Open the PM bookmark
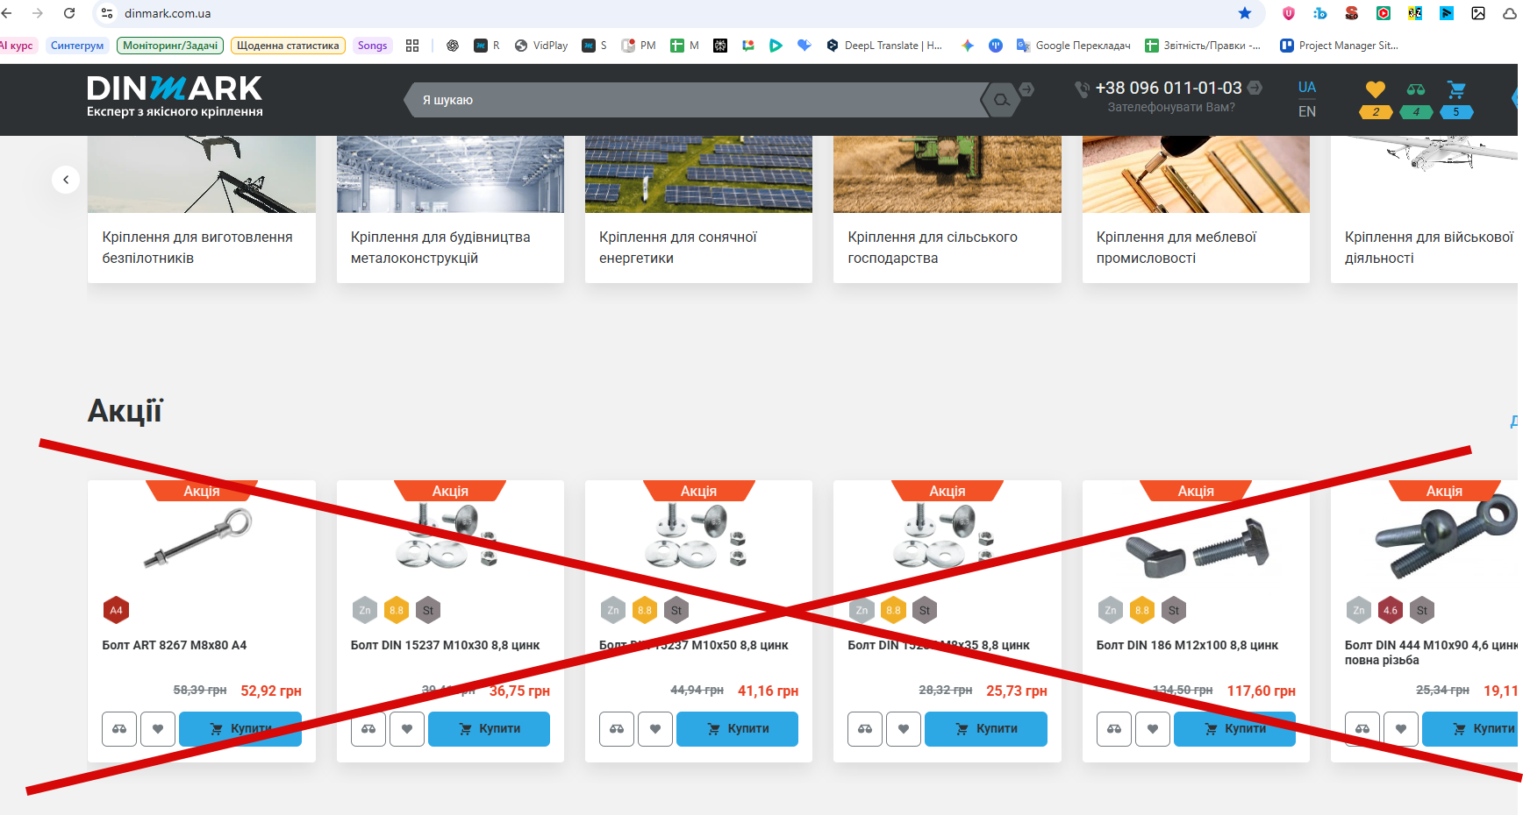The image size is (1523, 815). 639,46
